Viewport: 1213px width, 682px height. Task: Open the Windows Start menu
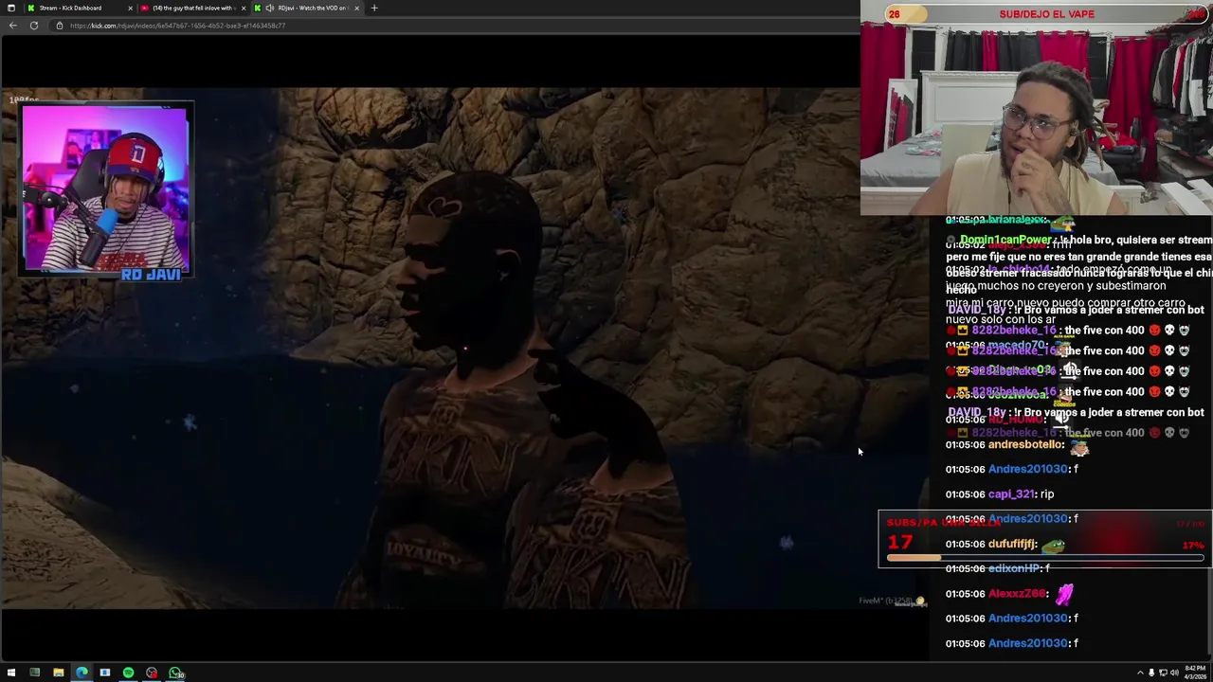tap(11, 673)
